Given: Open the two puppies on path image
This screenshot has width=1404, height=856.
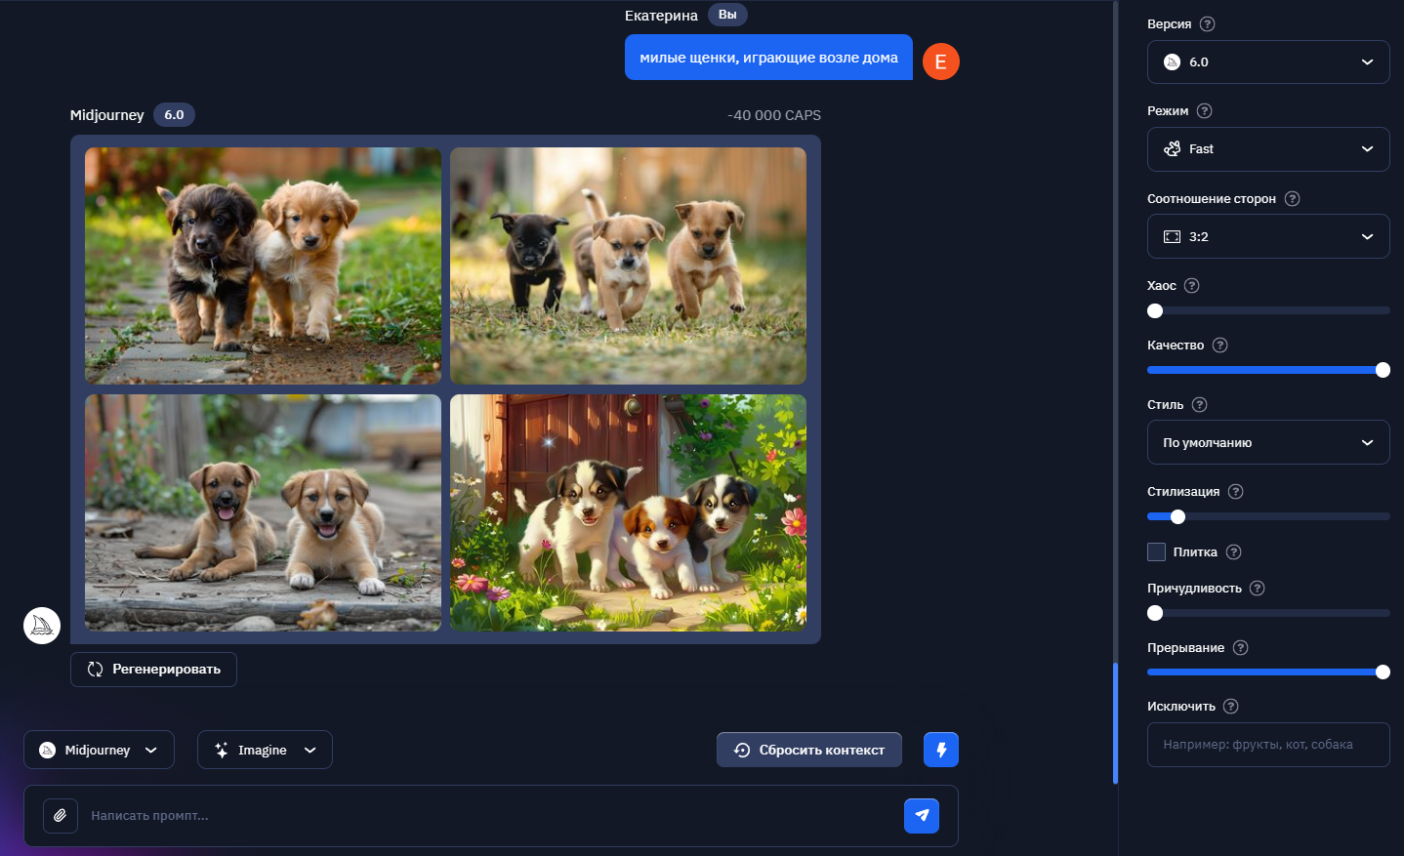Looking at the screenshot, I should [x=263, y=265].
